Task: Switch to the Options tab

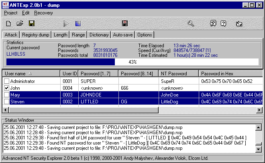Action: [x=145, y=35]
